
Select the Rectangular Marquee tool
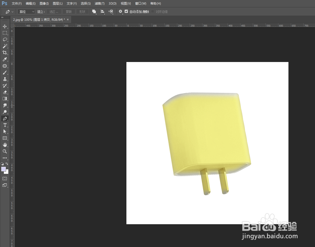[x=5, y=33]
